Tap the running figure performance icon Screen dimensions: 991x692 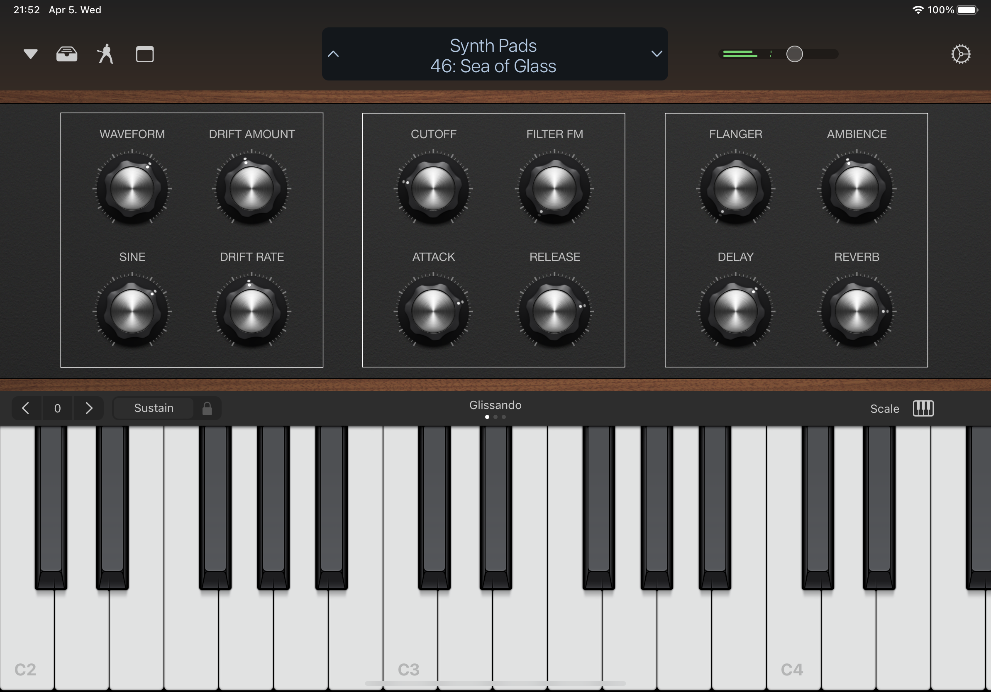105,54
